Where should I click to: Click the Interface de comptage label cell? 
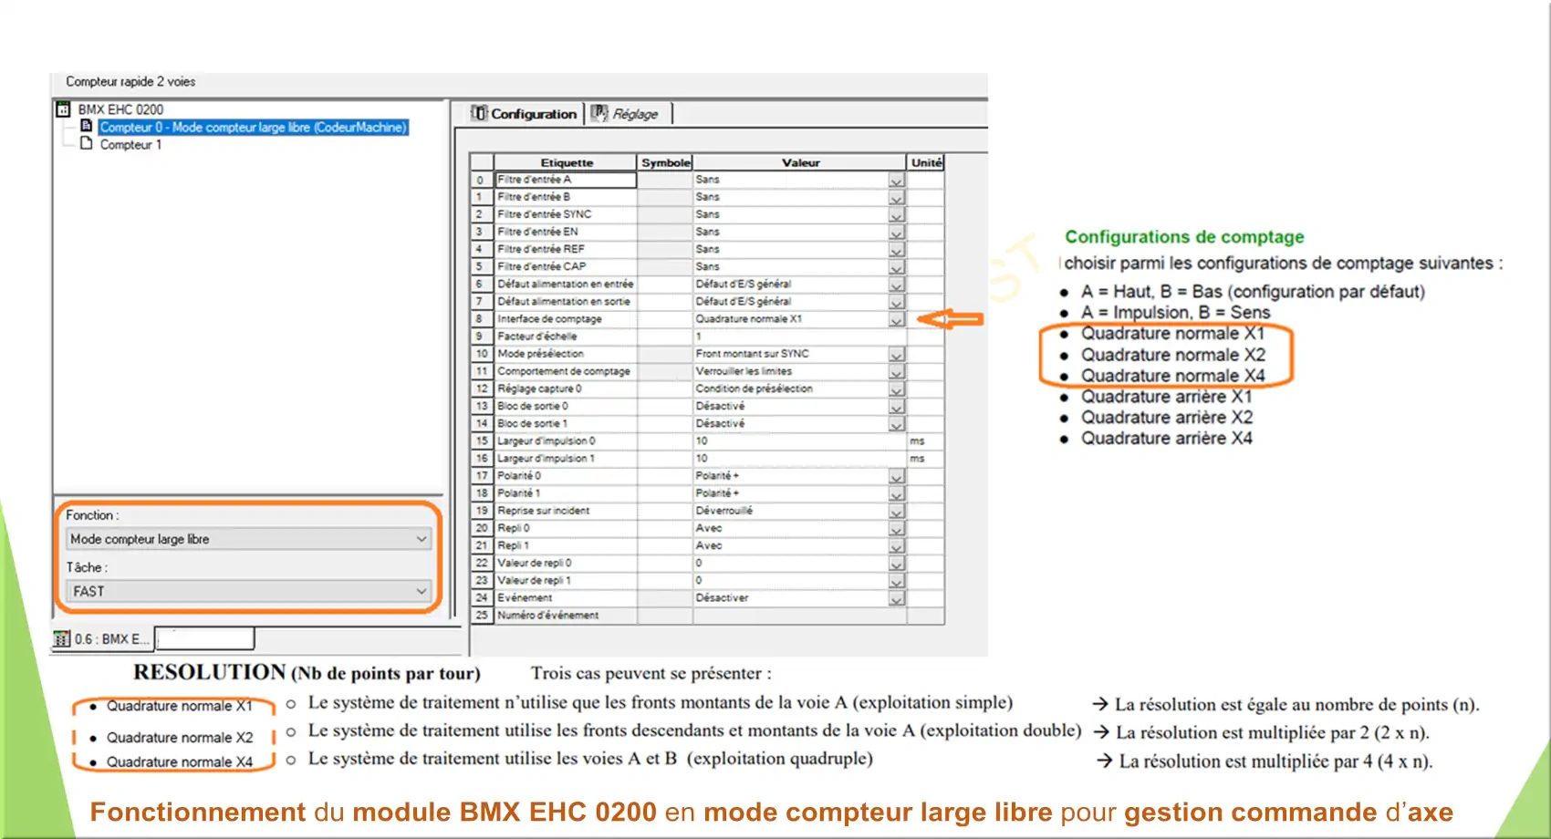click(x=566, y=319)
